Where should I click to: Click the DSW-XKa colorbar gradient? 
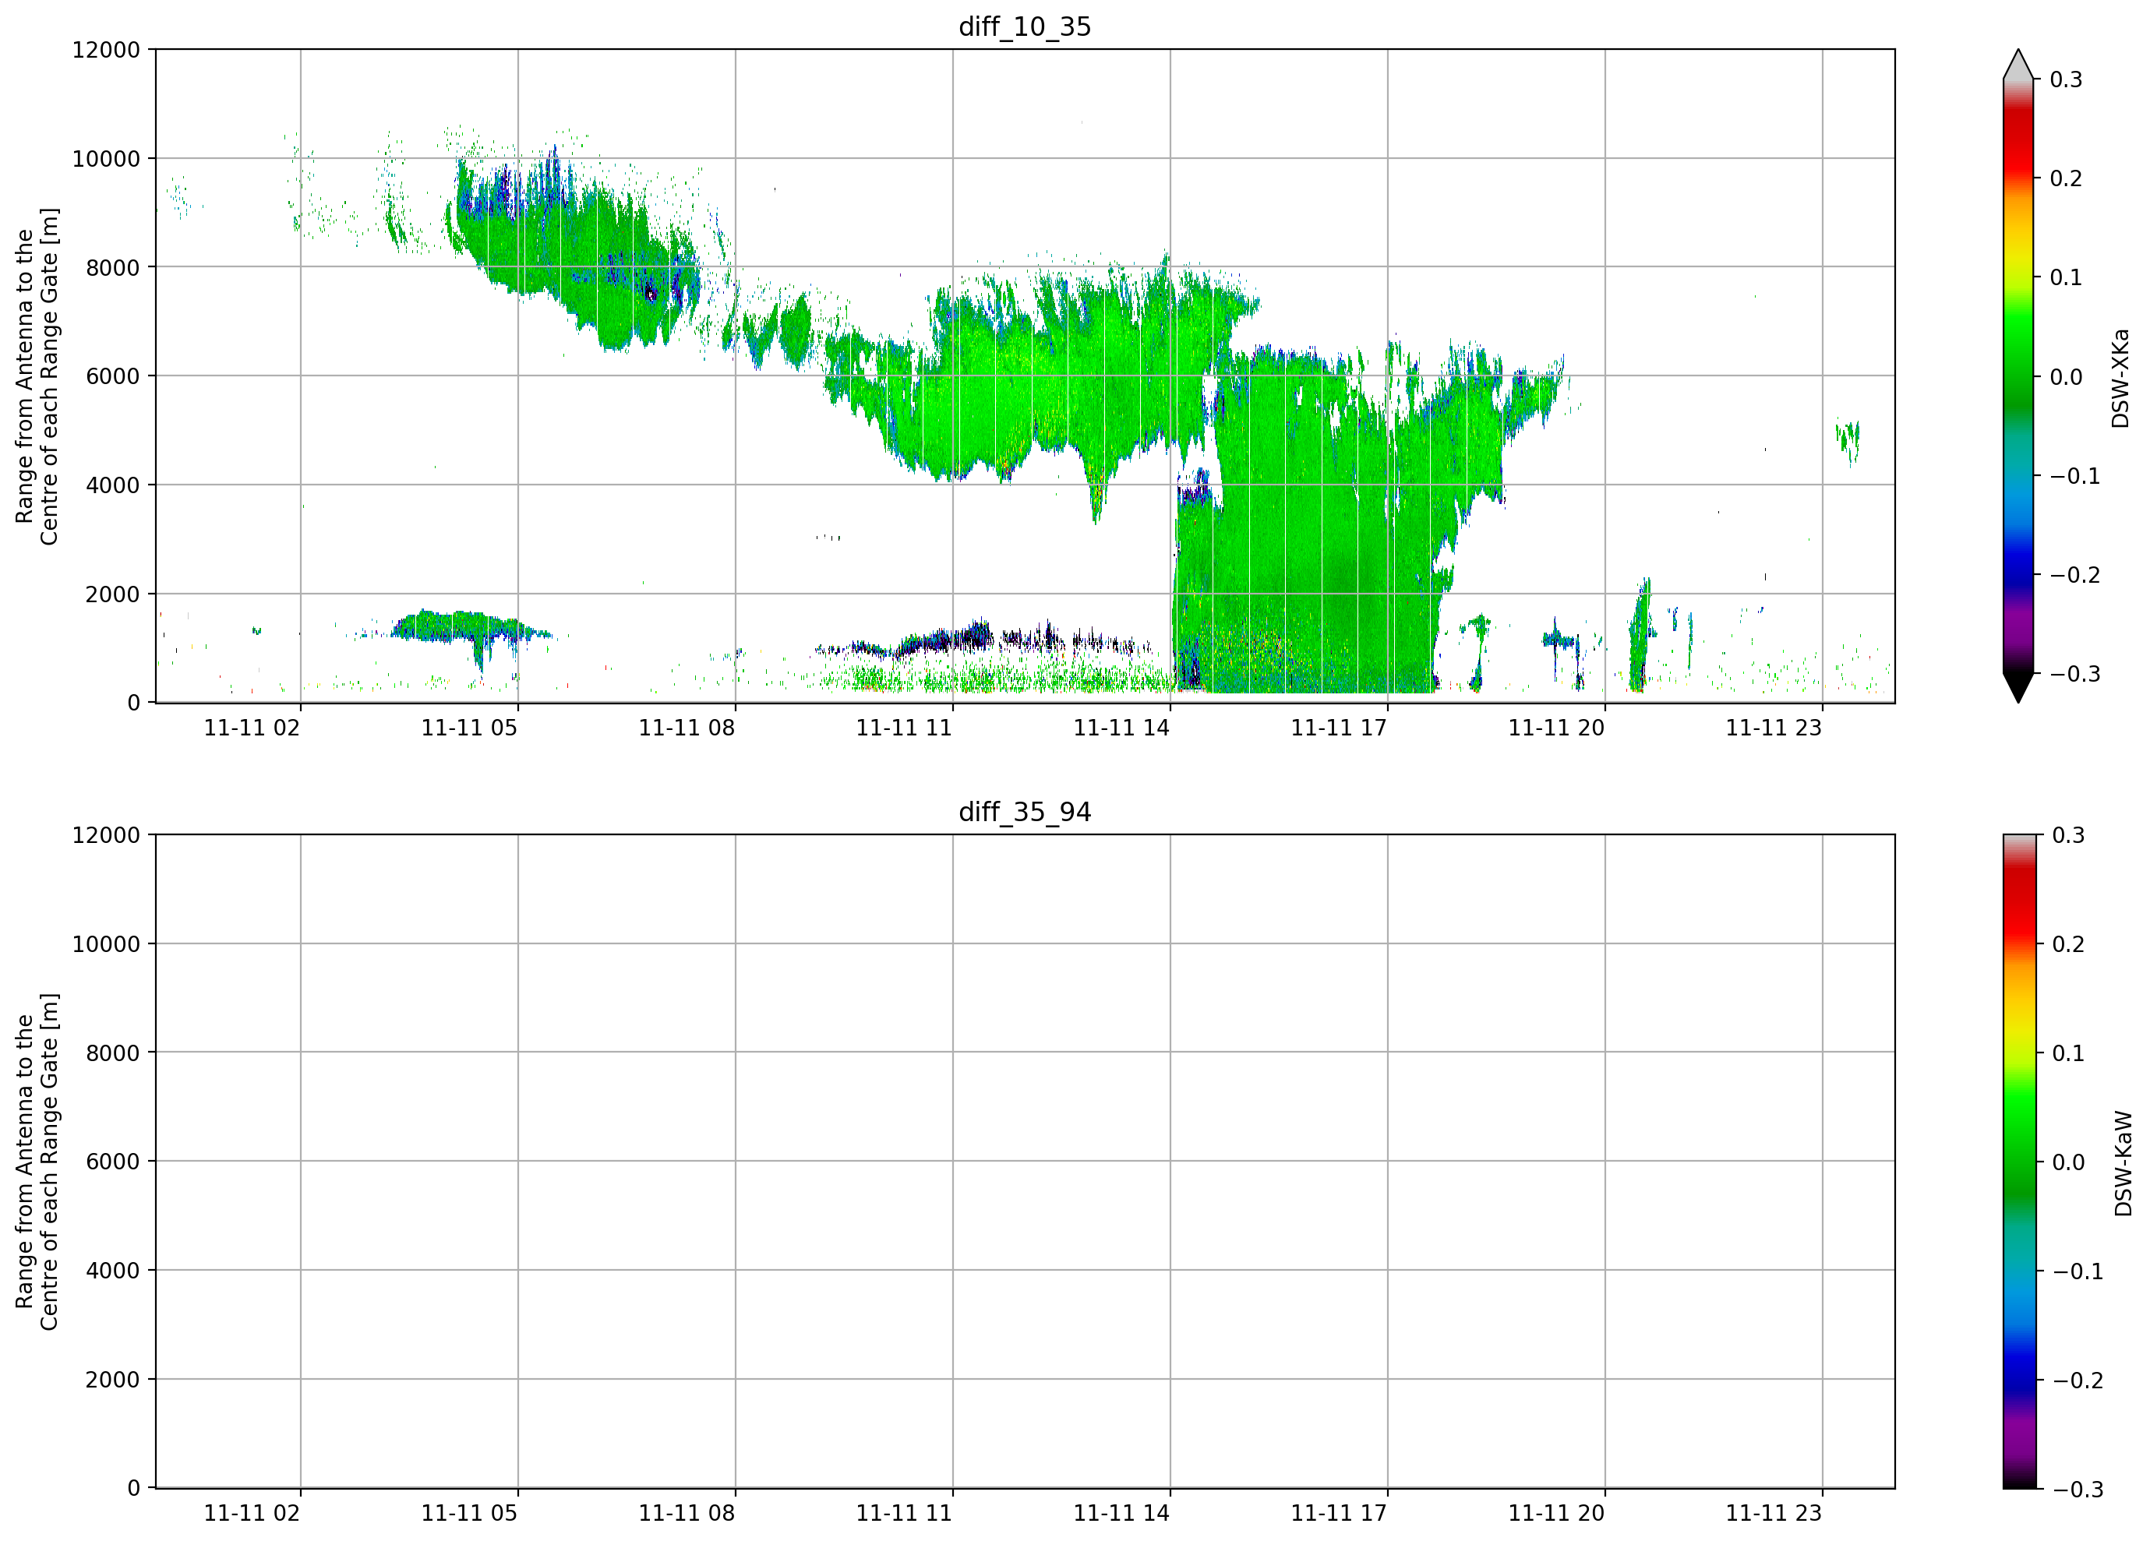click(2018, 376)
